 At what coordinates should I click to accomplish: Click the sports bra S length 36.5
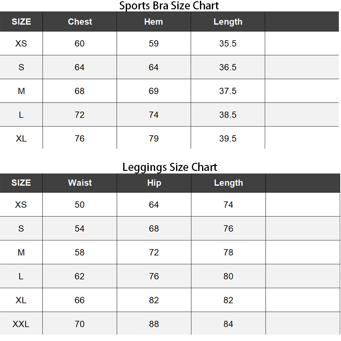click(228, 67)
